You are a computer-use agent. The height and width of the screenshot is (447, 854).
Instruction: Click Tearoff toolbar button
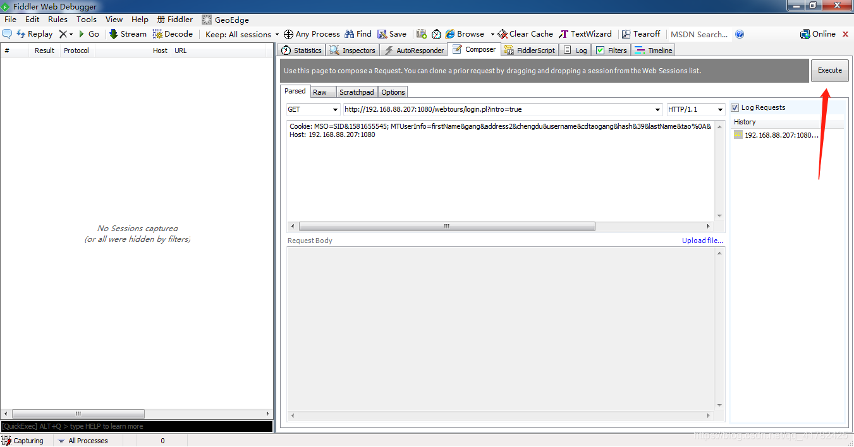(641, 34)
